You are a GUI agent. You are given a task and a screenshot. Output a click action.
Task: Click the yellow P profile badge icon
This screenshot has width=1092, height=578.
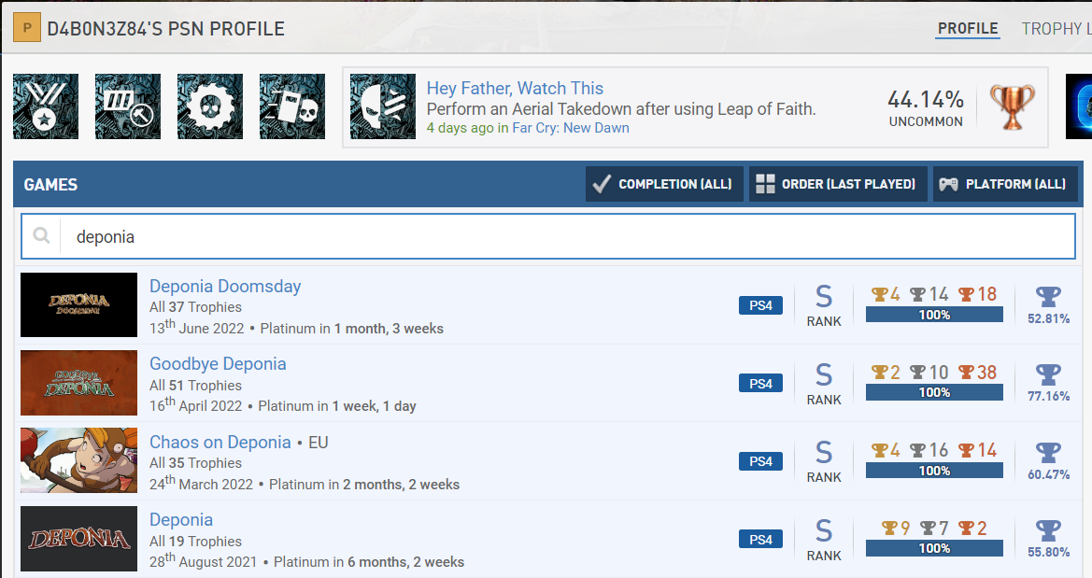[x=26, y=28]
